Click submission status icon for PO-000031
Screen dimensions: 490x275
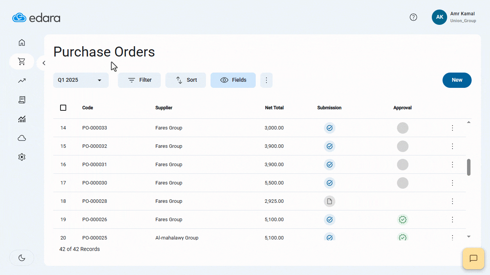click(330, 165)
